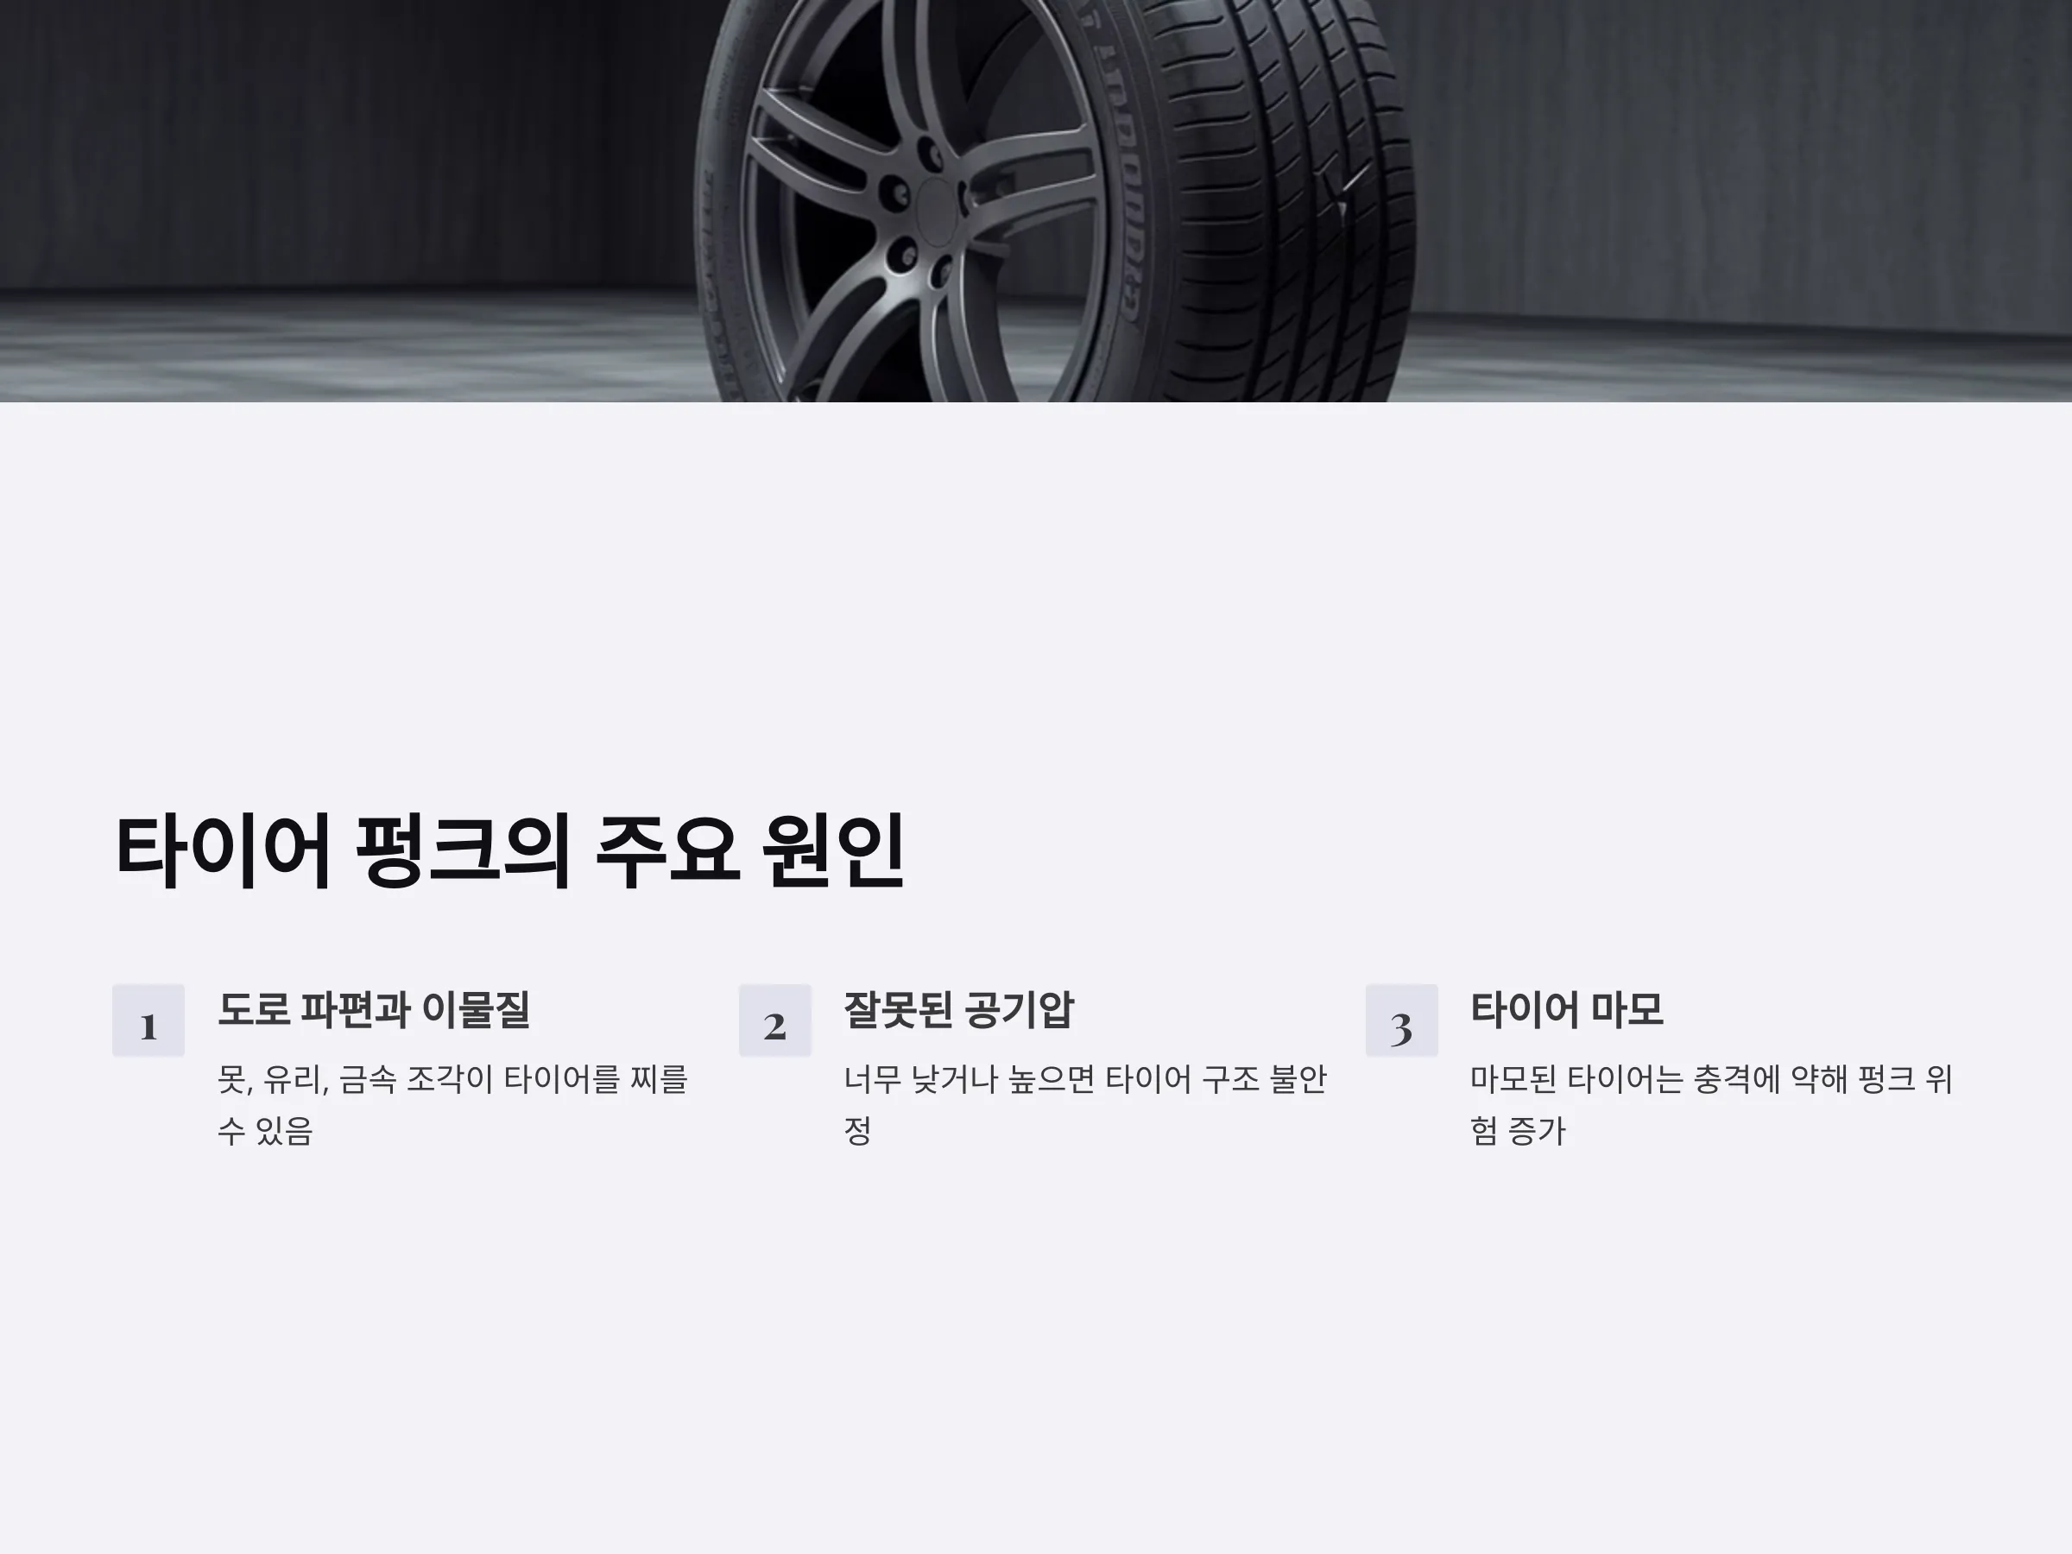Click the number 1 badge
Screen dimensions: 2072x1554
tap(148, 1020)
